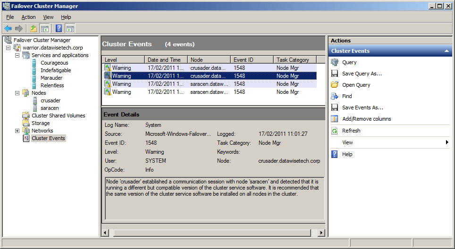
Task: Click the Help question mark icon in Actions
Action: pos(335,154)
